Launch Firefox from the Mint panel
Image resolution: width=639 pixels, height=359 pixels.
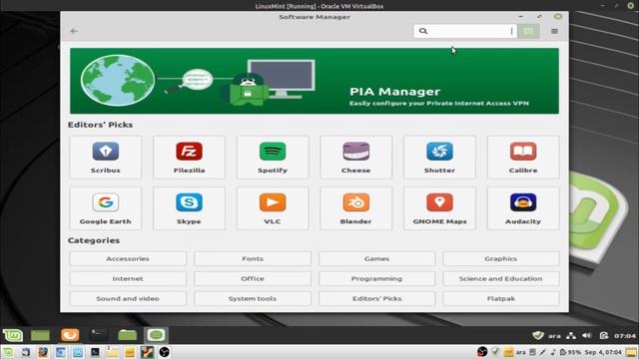(x=70, y=335)
